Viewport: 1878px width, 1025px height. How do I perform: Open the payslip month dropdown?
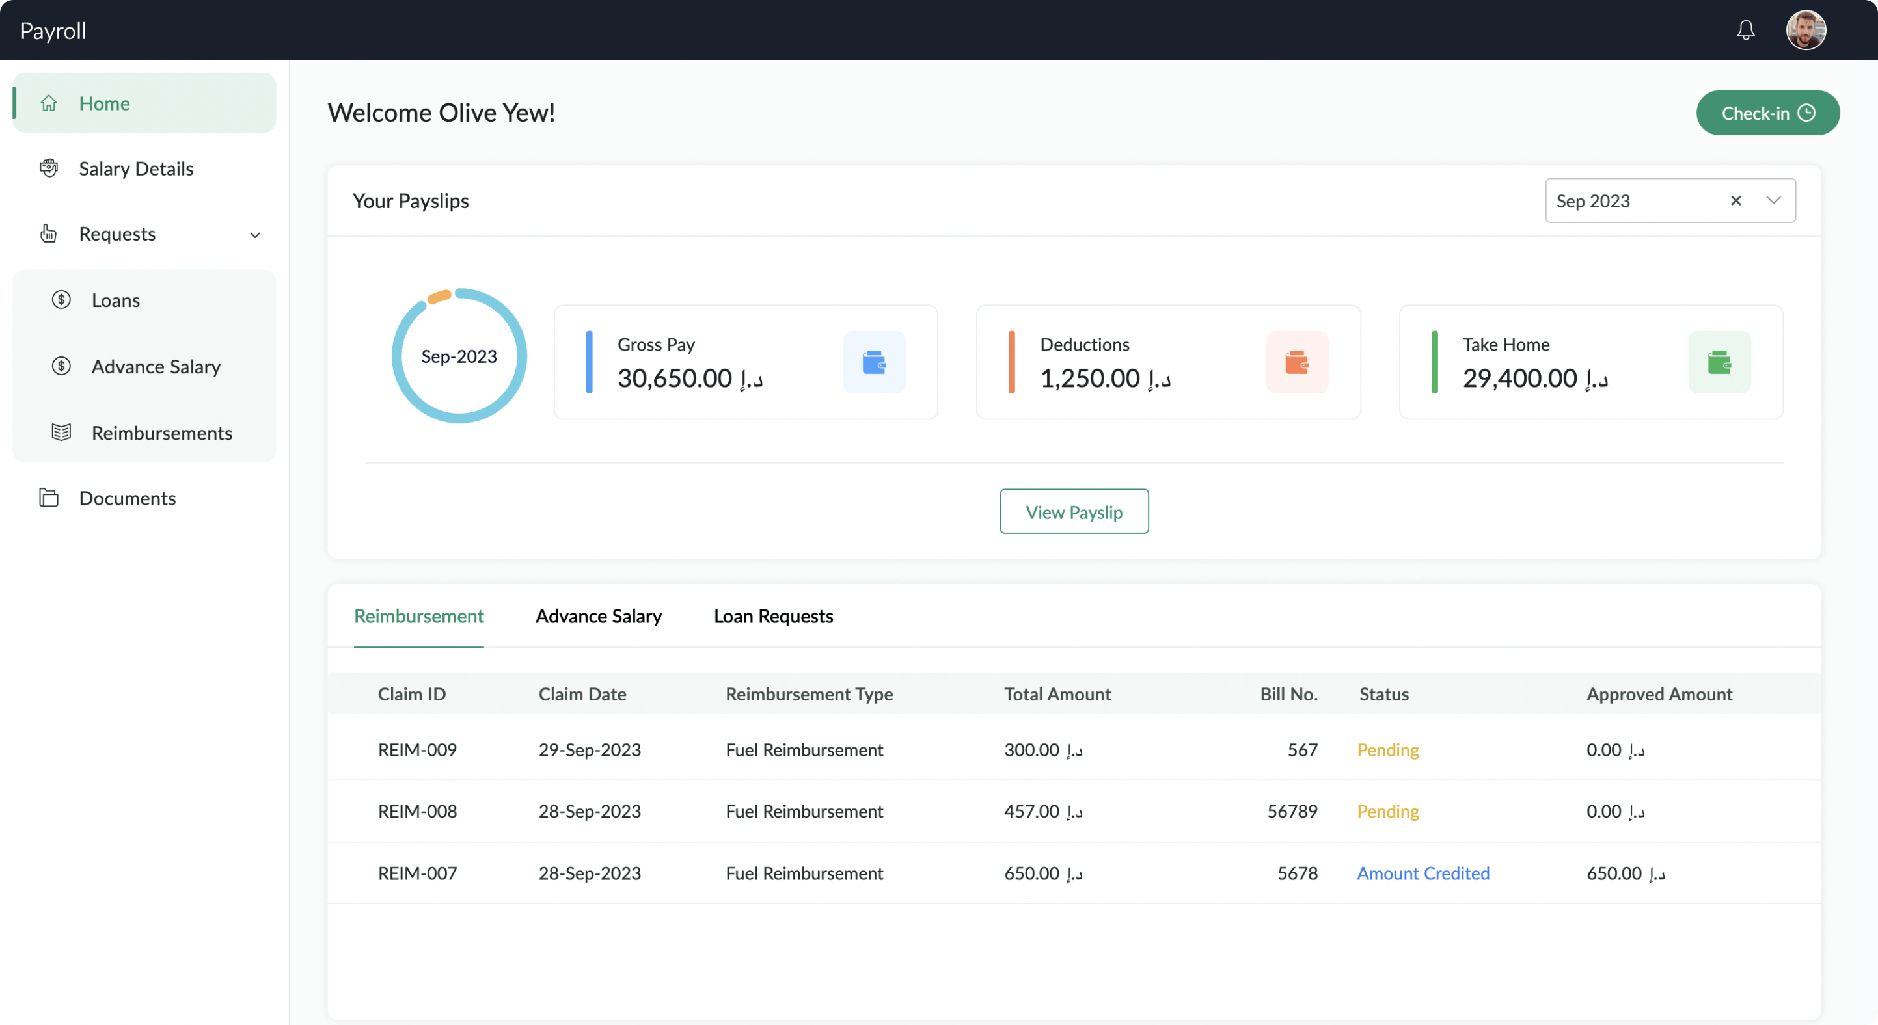[1775, 200]
